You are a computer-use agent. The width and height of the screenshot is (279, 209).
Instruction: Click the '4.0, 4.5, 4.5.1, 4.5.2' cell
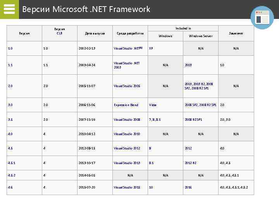pos(234,187)
